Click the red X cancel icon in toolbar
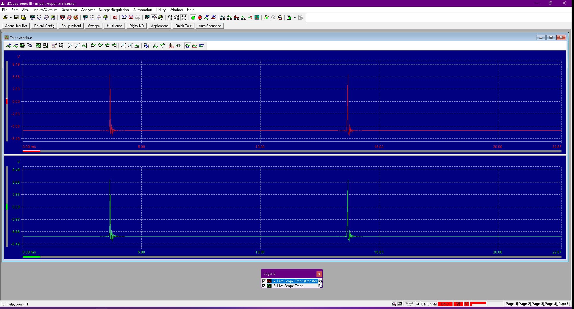 click(x=115, y=18)
